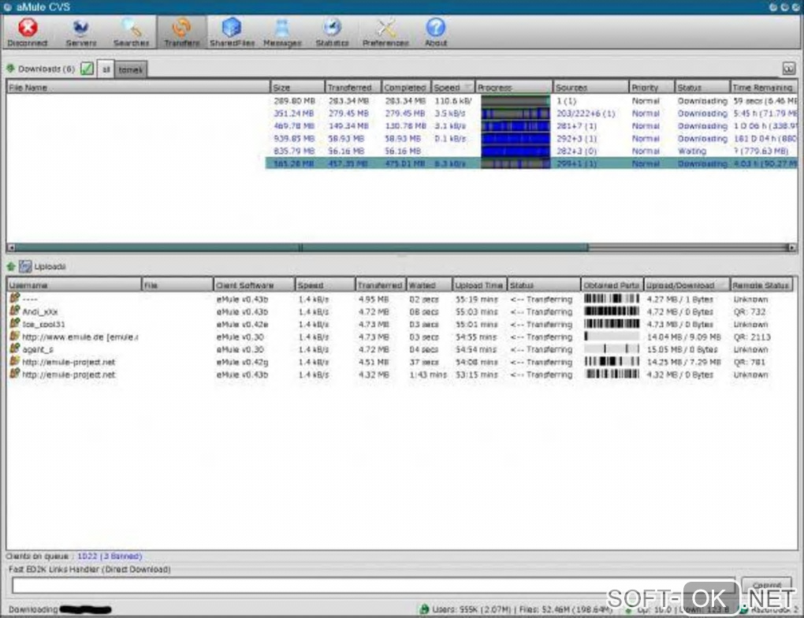Select the upload row for agent_s
The width and height of the screenshot is (804, 618).
[x=402, y=349]
